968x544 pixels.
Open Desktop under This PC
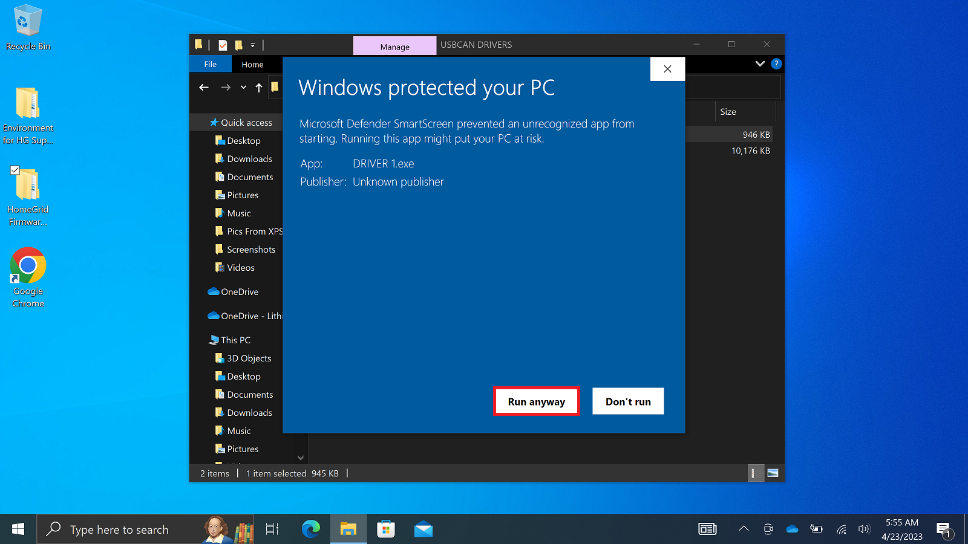point(238,376)
